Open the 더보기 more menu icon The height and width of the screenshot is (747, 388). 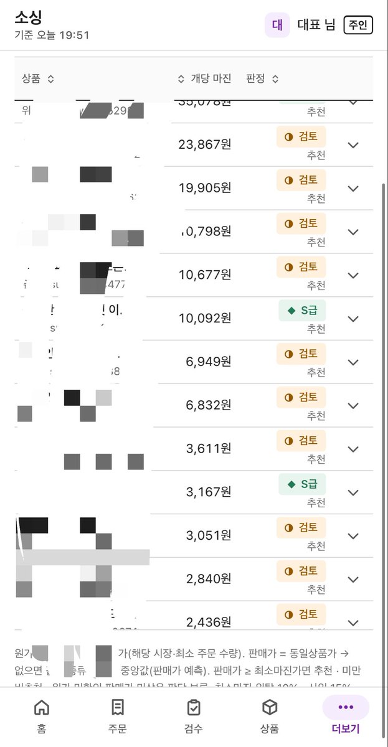click(x=346, y=707)
